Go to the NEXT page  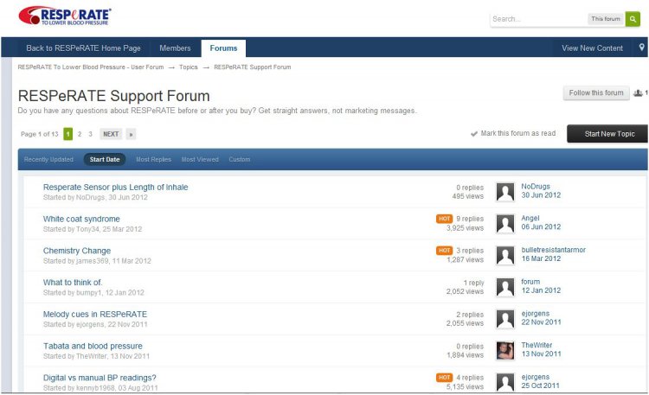(111, 134)
